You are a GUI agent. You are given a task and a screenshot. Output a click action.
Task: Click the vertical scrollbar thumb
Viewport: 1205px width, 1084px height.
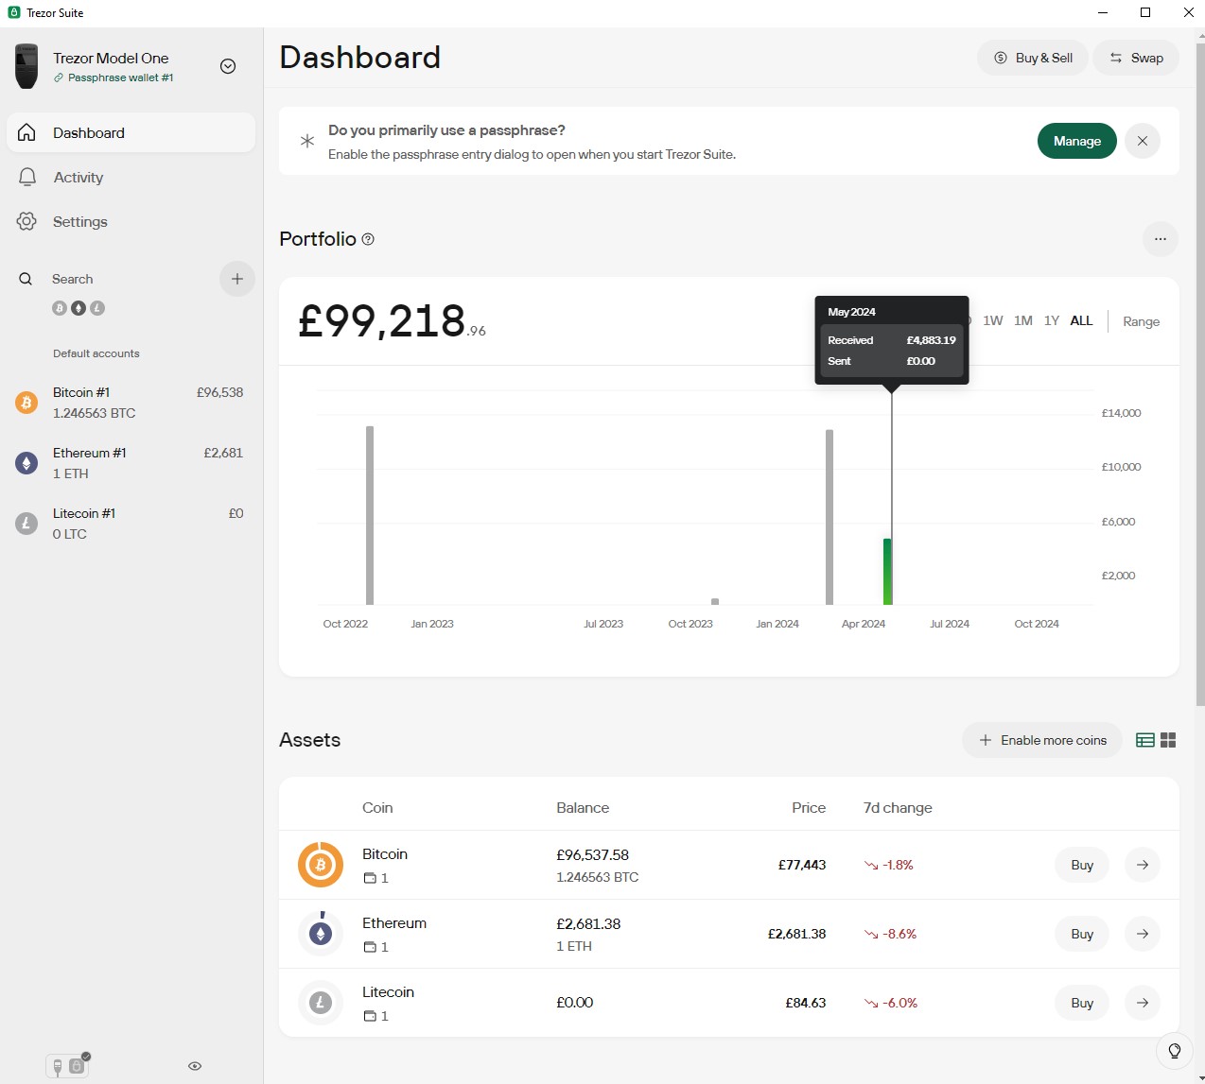point(1200,373)
